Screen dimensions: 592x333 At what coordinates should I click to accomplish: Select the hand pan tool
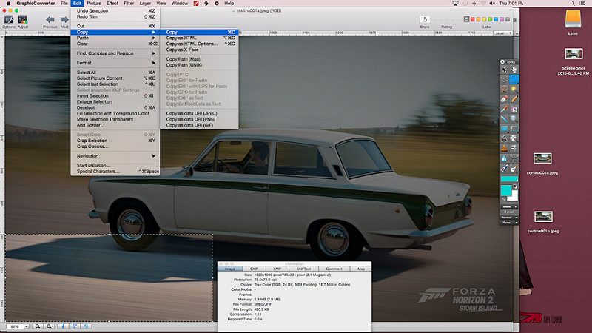(514, 70)
